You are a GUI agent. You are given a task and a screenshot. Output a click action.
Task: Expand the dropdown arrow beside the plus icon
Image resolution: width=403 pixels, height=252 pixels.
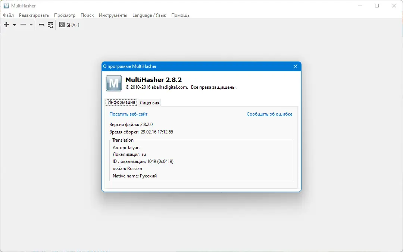(x=15, y=25)
